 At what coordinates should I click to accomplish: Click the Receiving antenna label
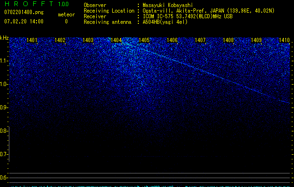tap(108, 22)
